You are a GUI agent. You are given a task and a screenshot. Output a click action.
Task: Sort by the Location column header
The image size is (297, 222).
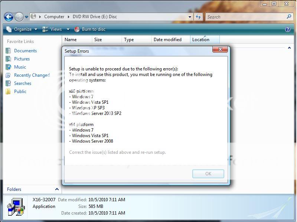(205, 40)
